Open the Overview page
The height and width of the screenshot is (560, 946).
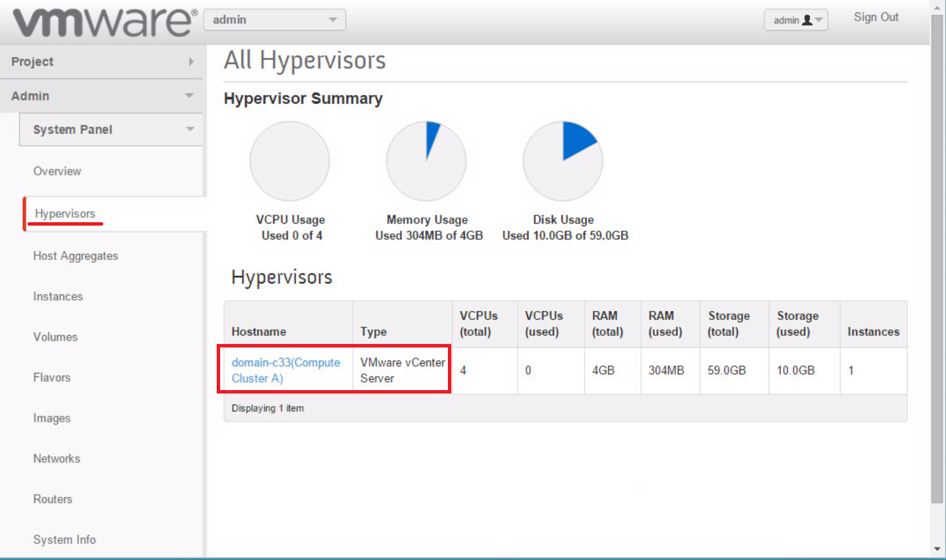[57, 171]
